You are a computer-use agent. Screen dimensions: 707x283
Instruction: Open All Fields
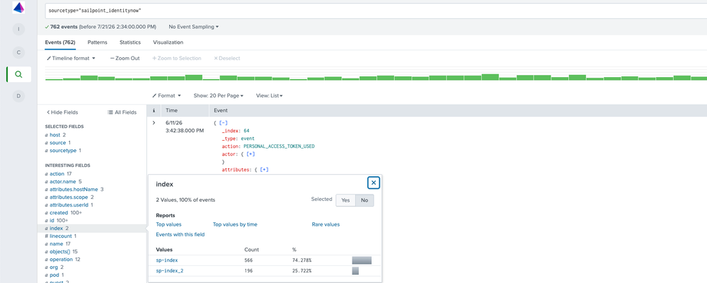pos(122,112)
